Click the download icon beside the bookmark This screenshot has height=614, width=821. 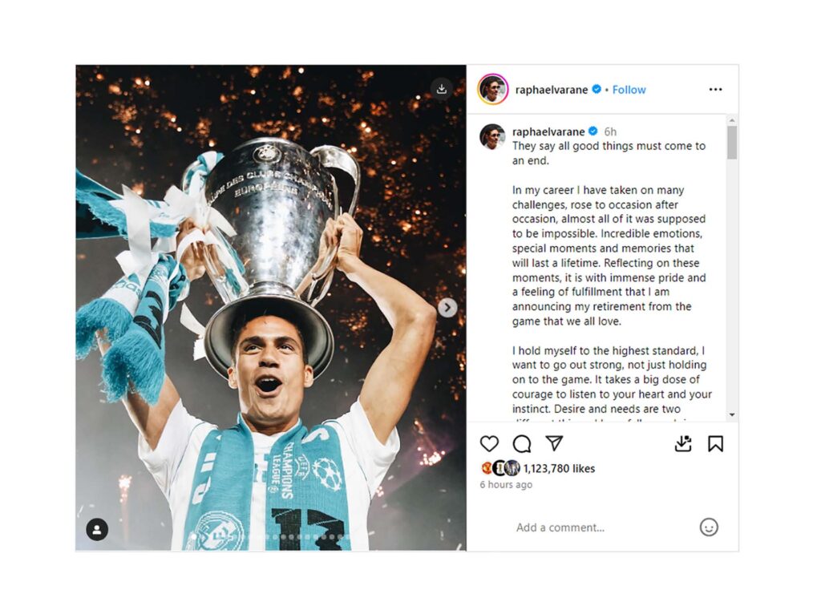683,443
